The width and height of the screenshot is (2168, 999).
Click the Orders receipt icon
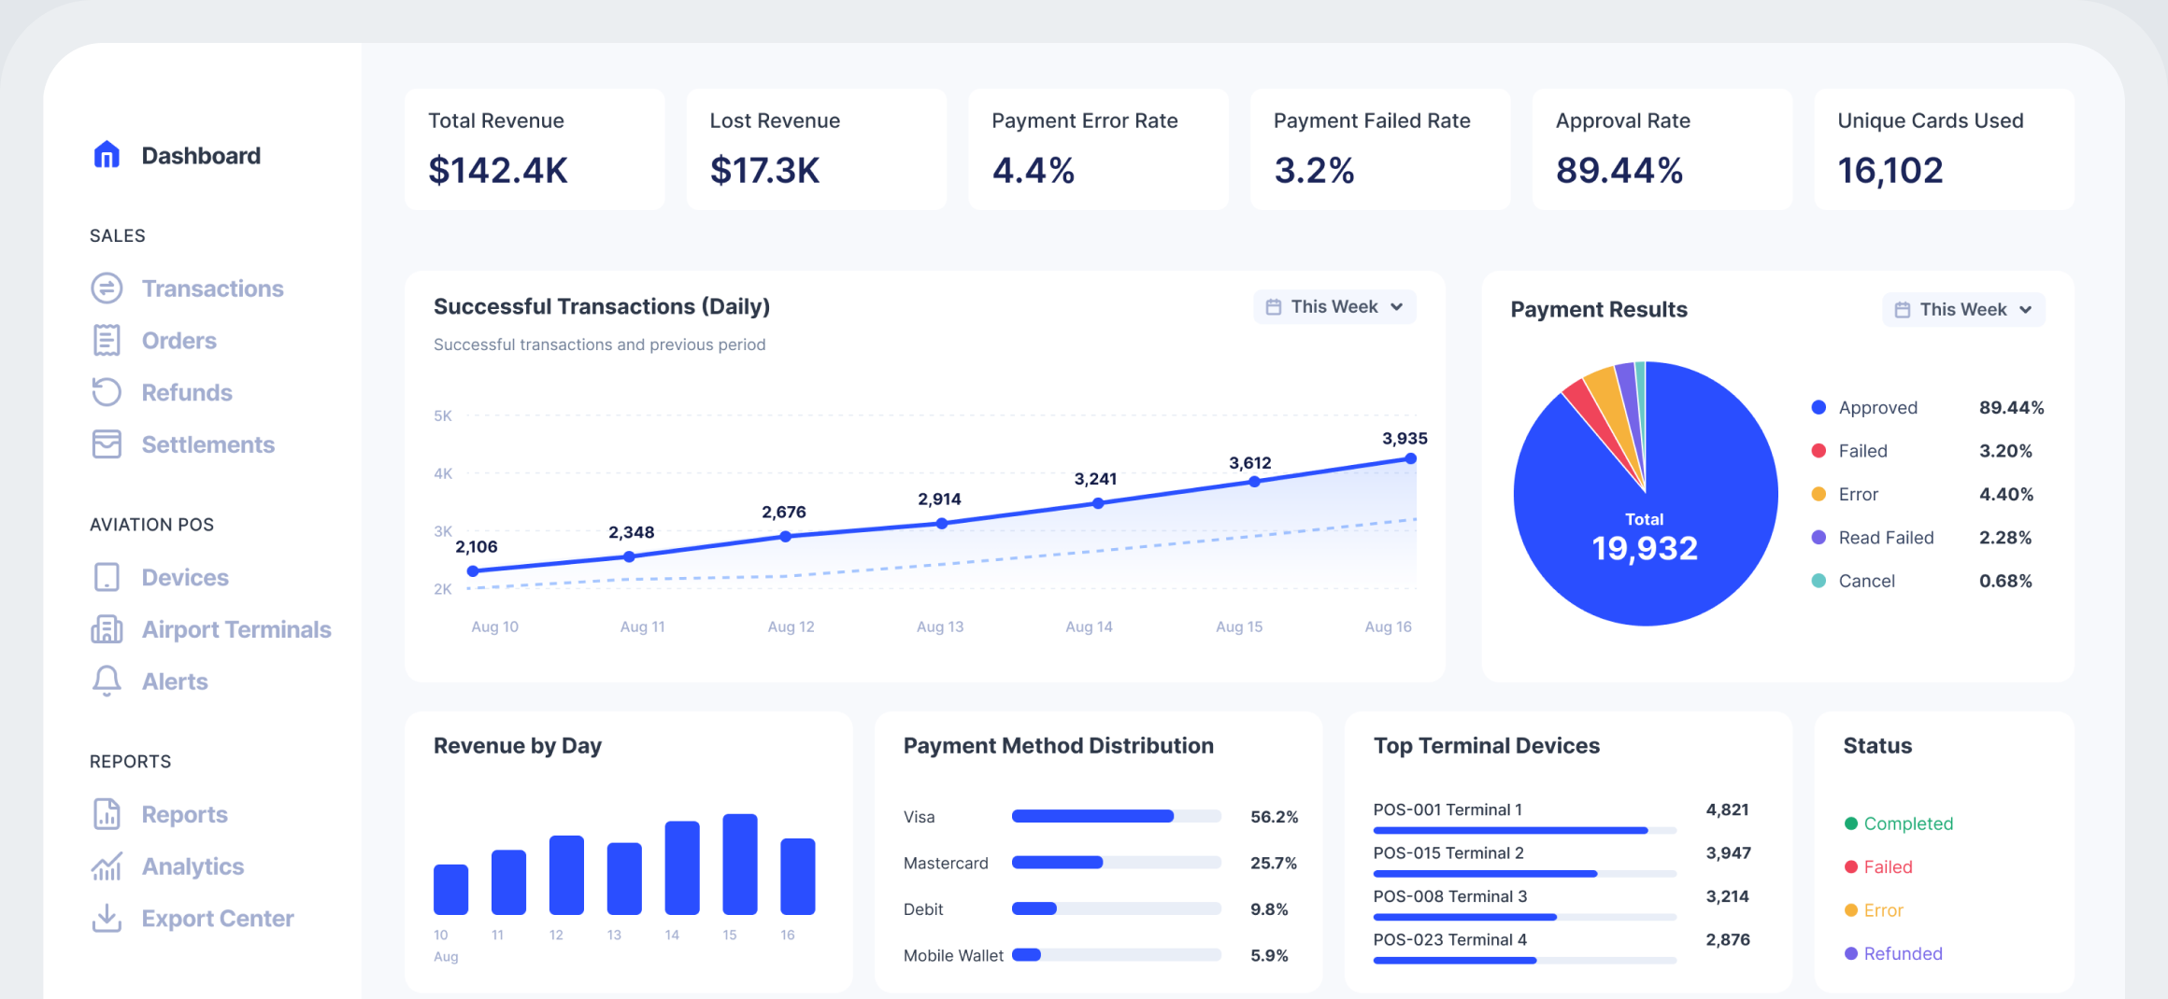107,341
